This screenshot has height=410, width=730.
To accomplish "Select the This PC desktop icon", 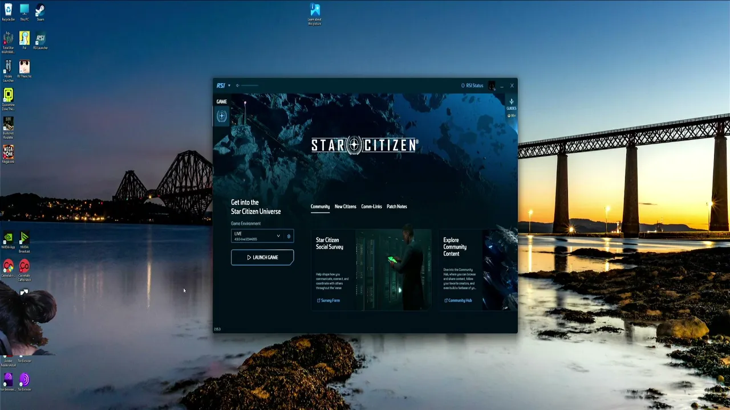I will 25,13.
